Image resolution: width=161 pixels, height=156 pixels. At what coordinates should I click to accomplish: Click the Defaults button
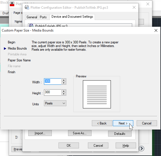[120, 133]
